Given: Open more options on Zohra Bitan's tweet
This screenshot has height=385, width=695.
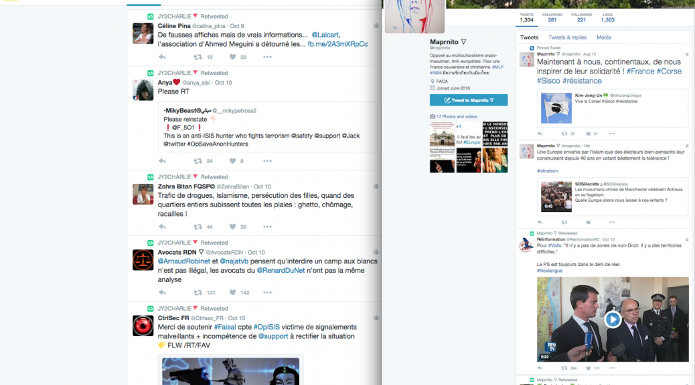Looking at the screenshot, I should click(x=267, y=227).
